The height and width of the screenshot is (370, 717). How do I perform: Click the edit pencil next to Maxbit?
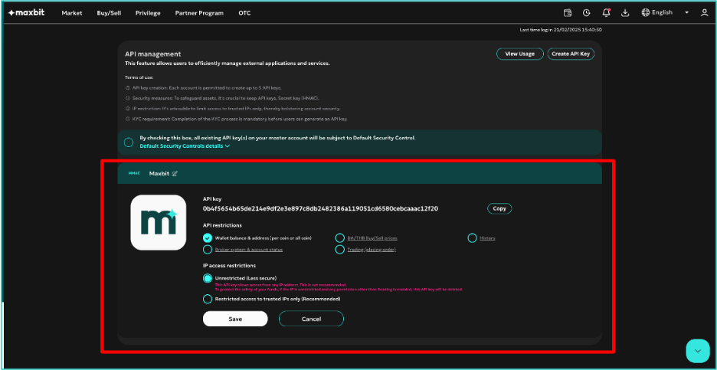pyautogui.click(x=175, y=173)
